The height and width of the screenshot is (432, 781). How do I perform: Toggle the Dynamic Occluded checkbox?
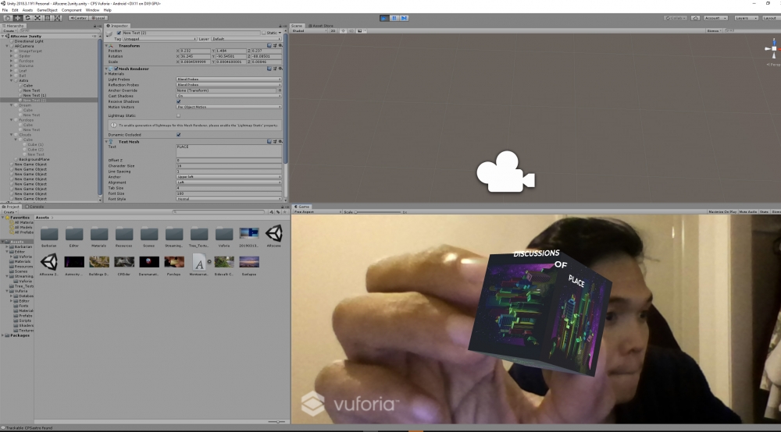pos(179,134)
